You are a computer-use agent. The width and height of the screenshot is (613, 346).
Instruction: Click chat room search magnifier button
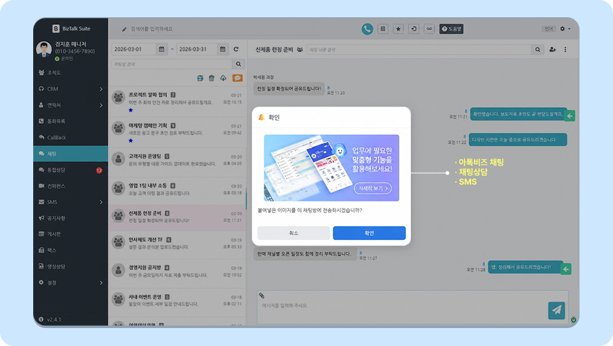pos(239,64)
